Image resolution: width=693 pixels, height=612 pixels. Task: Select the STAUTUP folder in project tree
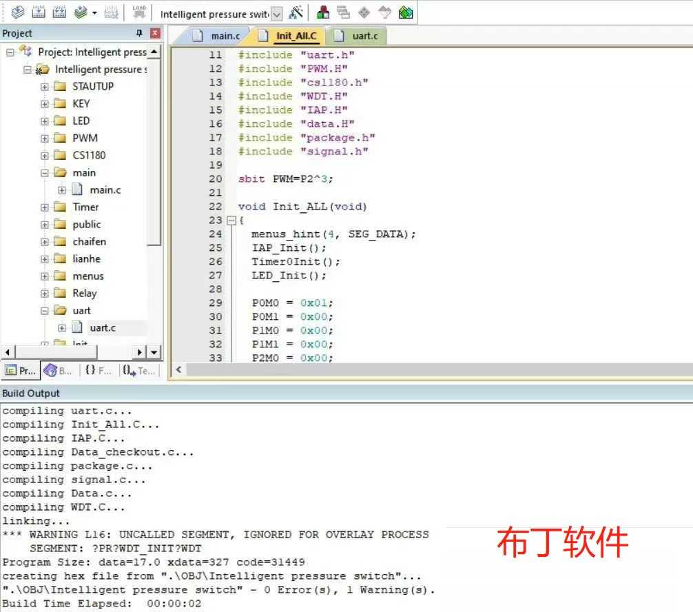pyautogui.click(x=93, y=86)
